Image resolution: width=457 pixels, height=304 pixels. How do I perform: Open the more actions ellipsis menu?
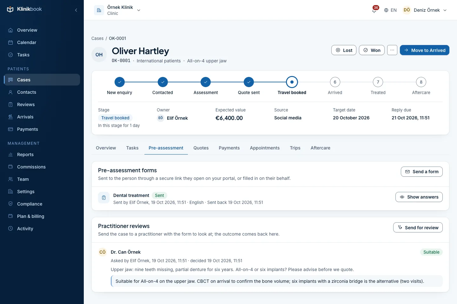pyautogui.click(x=392, y=50)
